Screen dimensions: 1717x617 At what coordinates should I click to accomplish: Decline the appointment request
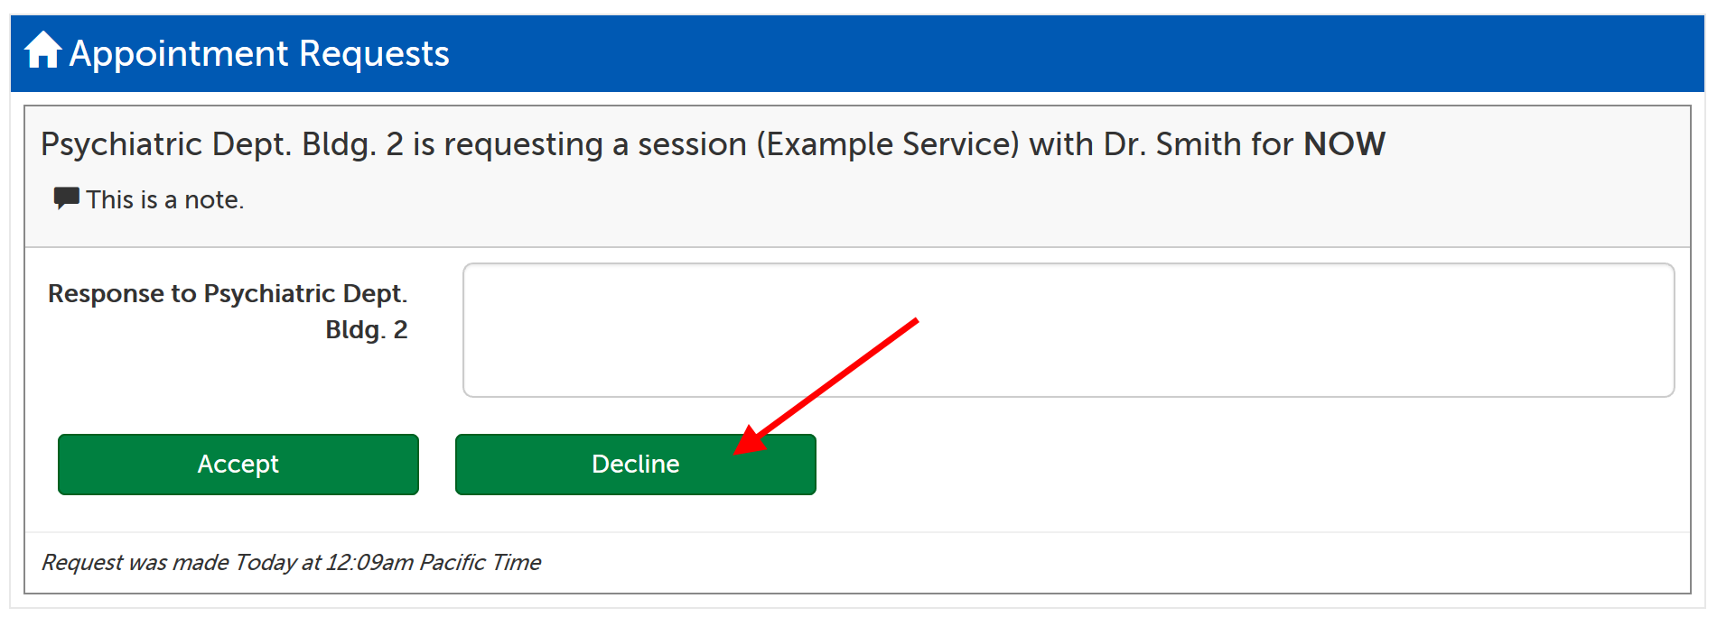pyautogui.click(x=635, y=464)
